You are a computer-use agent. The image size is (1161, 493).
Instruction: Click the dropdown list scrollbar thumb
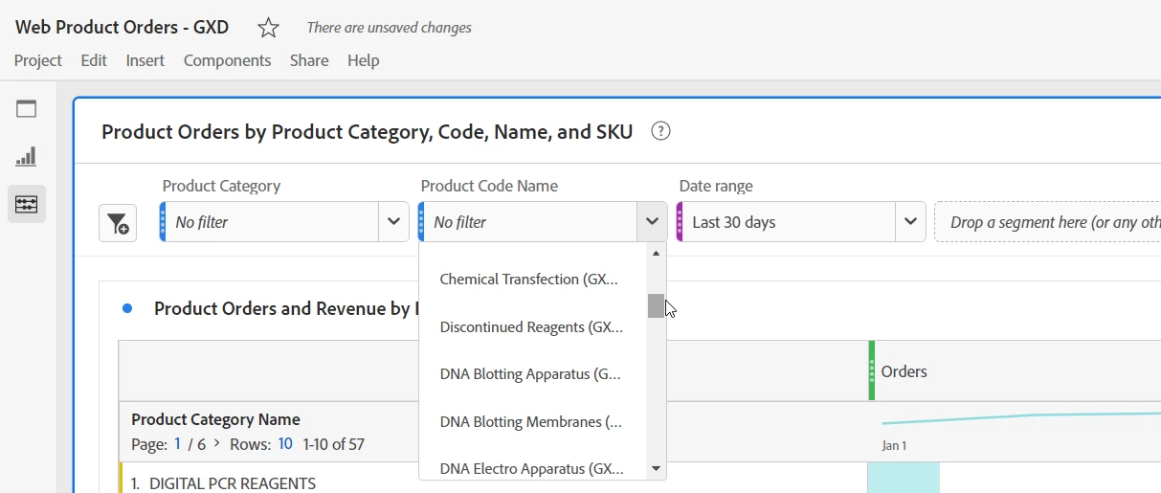pyautogui.click(x=656, y=305)
